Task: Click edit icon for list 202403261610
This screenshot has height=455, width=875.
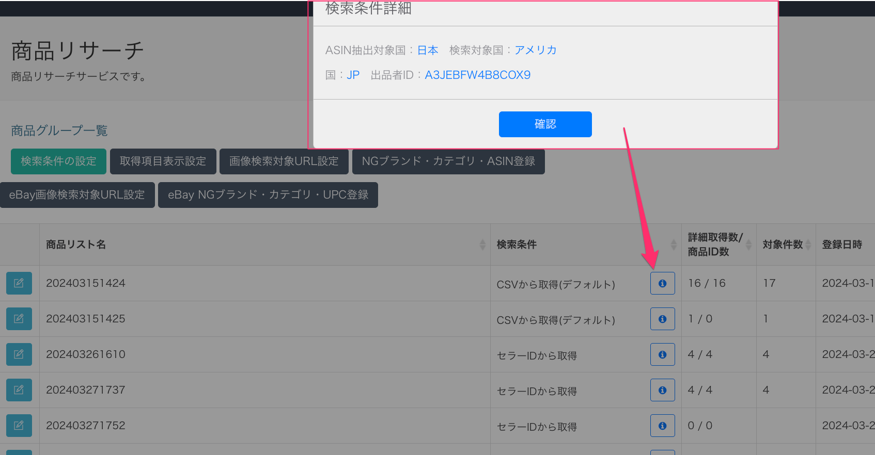Action: click(19, 354)
